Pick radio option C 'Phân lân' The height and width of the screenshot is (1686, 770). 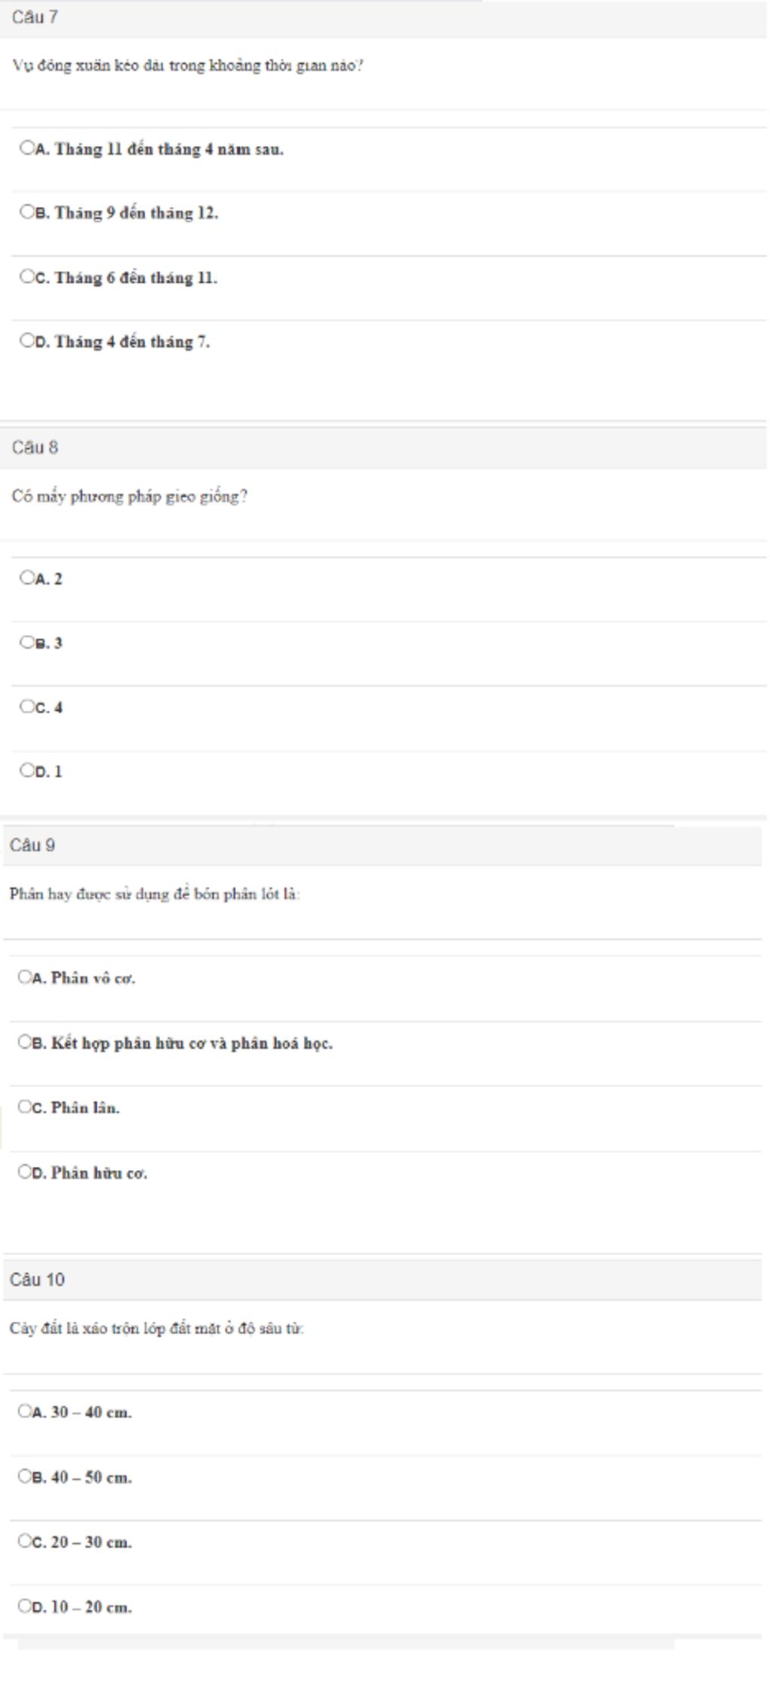coord(25,1107)
